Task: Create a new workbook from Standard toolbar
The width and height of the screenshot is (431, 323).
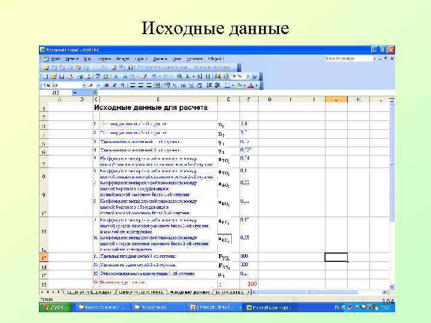Action: click(46, 77)
